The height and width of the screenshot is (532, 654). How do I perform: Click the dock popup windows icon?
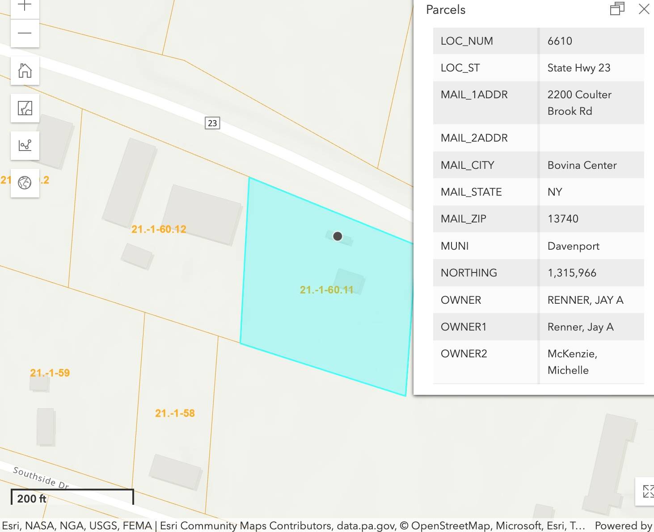(617, 8)
